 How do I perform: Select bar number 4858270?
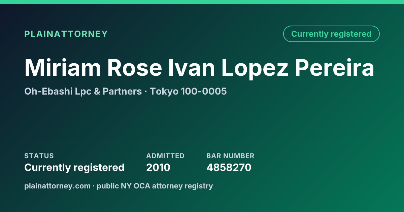(229, 168)
